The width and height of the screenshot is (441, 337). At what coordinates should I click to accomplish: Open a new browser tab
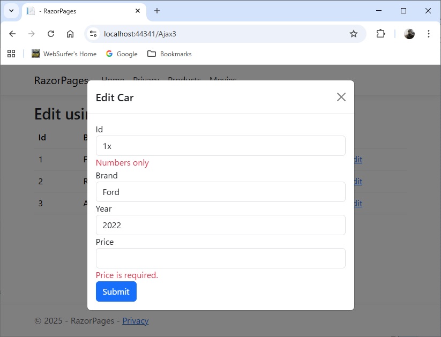click(x=157, y=11)
